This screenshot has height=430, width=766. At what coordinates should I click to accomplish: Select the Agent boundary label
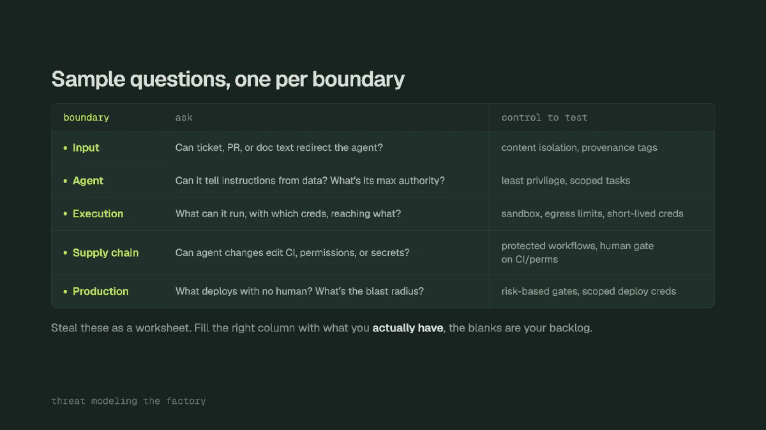[x=88, y=181]
